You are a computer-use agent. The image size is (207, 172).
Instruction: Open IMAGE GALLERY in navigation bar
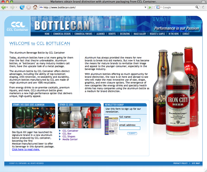pos(140,34)
